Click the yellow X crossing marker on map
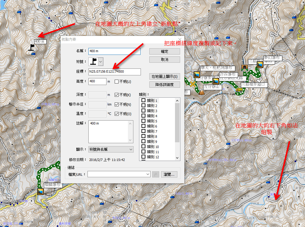The height and width of the screenshot is (227, 305). (x=192, y=84)
